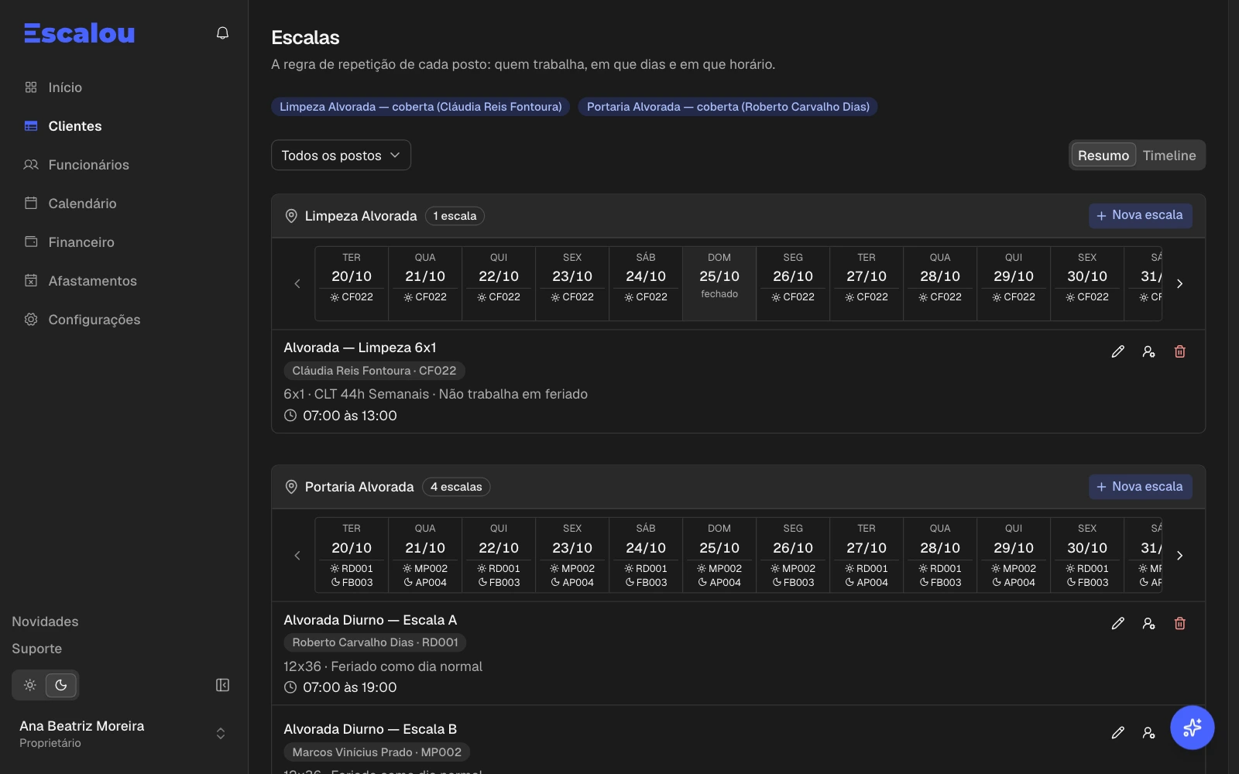Viewport: 1239px width, 774px height.
Task: Assign employee to Alvorada — Limpeza 6x1
Action: pyautogui.click(x=1148, y=351)
